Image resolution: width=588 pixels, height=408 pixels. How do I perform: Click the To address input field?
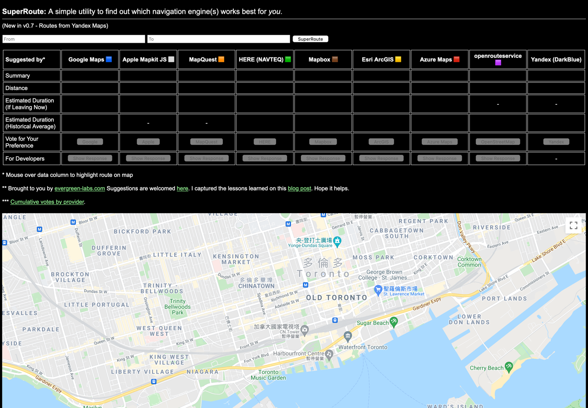[x=219, y=39]
